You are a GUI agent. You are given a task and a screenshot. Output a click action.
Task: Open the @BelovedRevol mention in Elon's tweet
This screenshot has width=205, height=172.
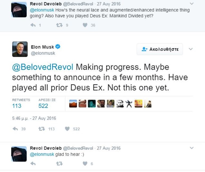[43, 67]
